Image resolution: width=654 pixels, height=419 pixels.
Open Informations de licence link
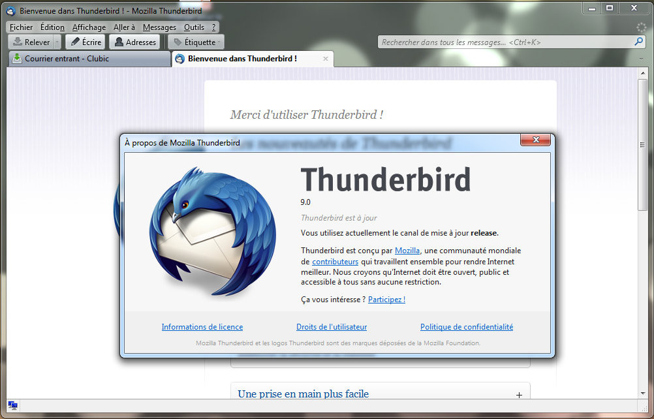[x=202, y=327]
